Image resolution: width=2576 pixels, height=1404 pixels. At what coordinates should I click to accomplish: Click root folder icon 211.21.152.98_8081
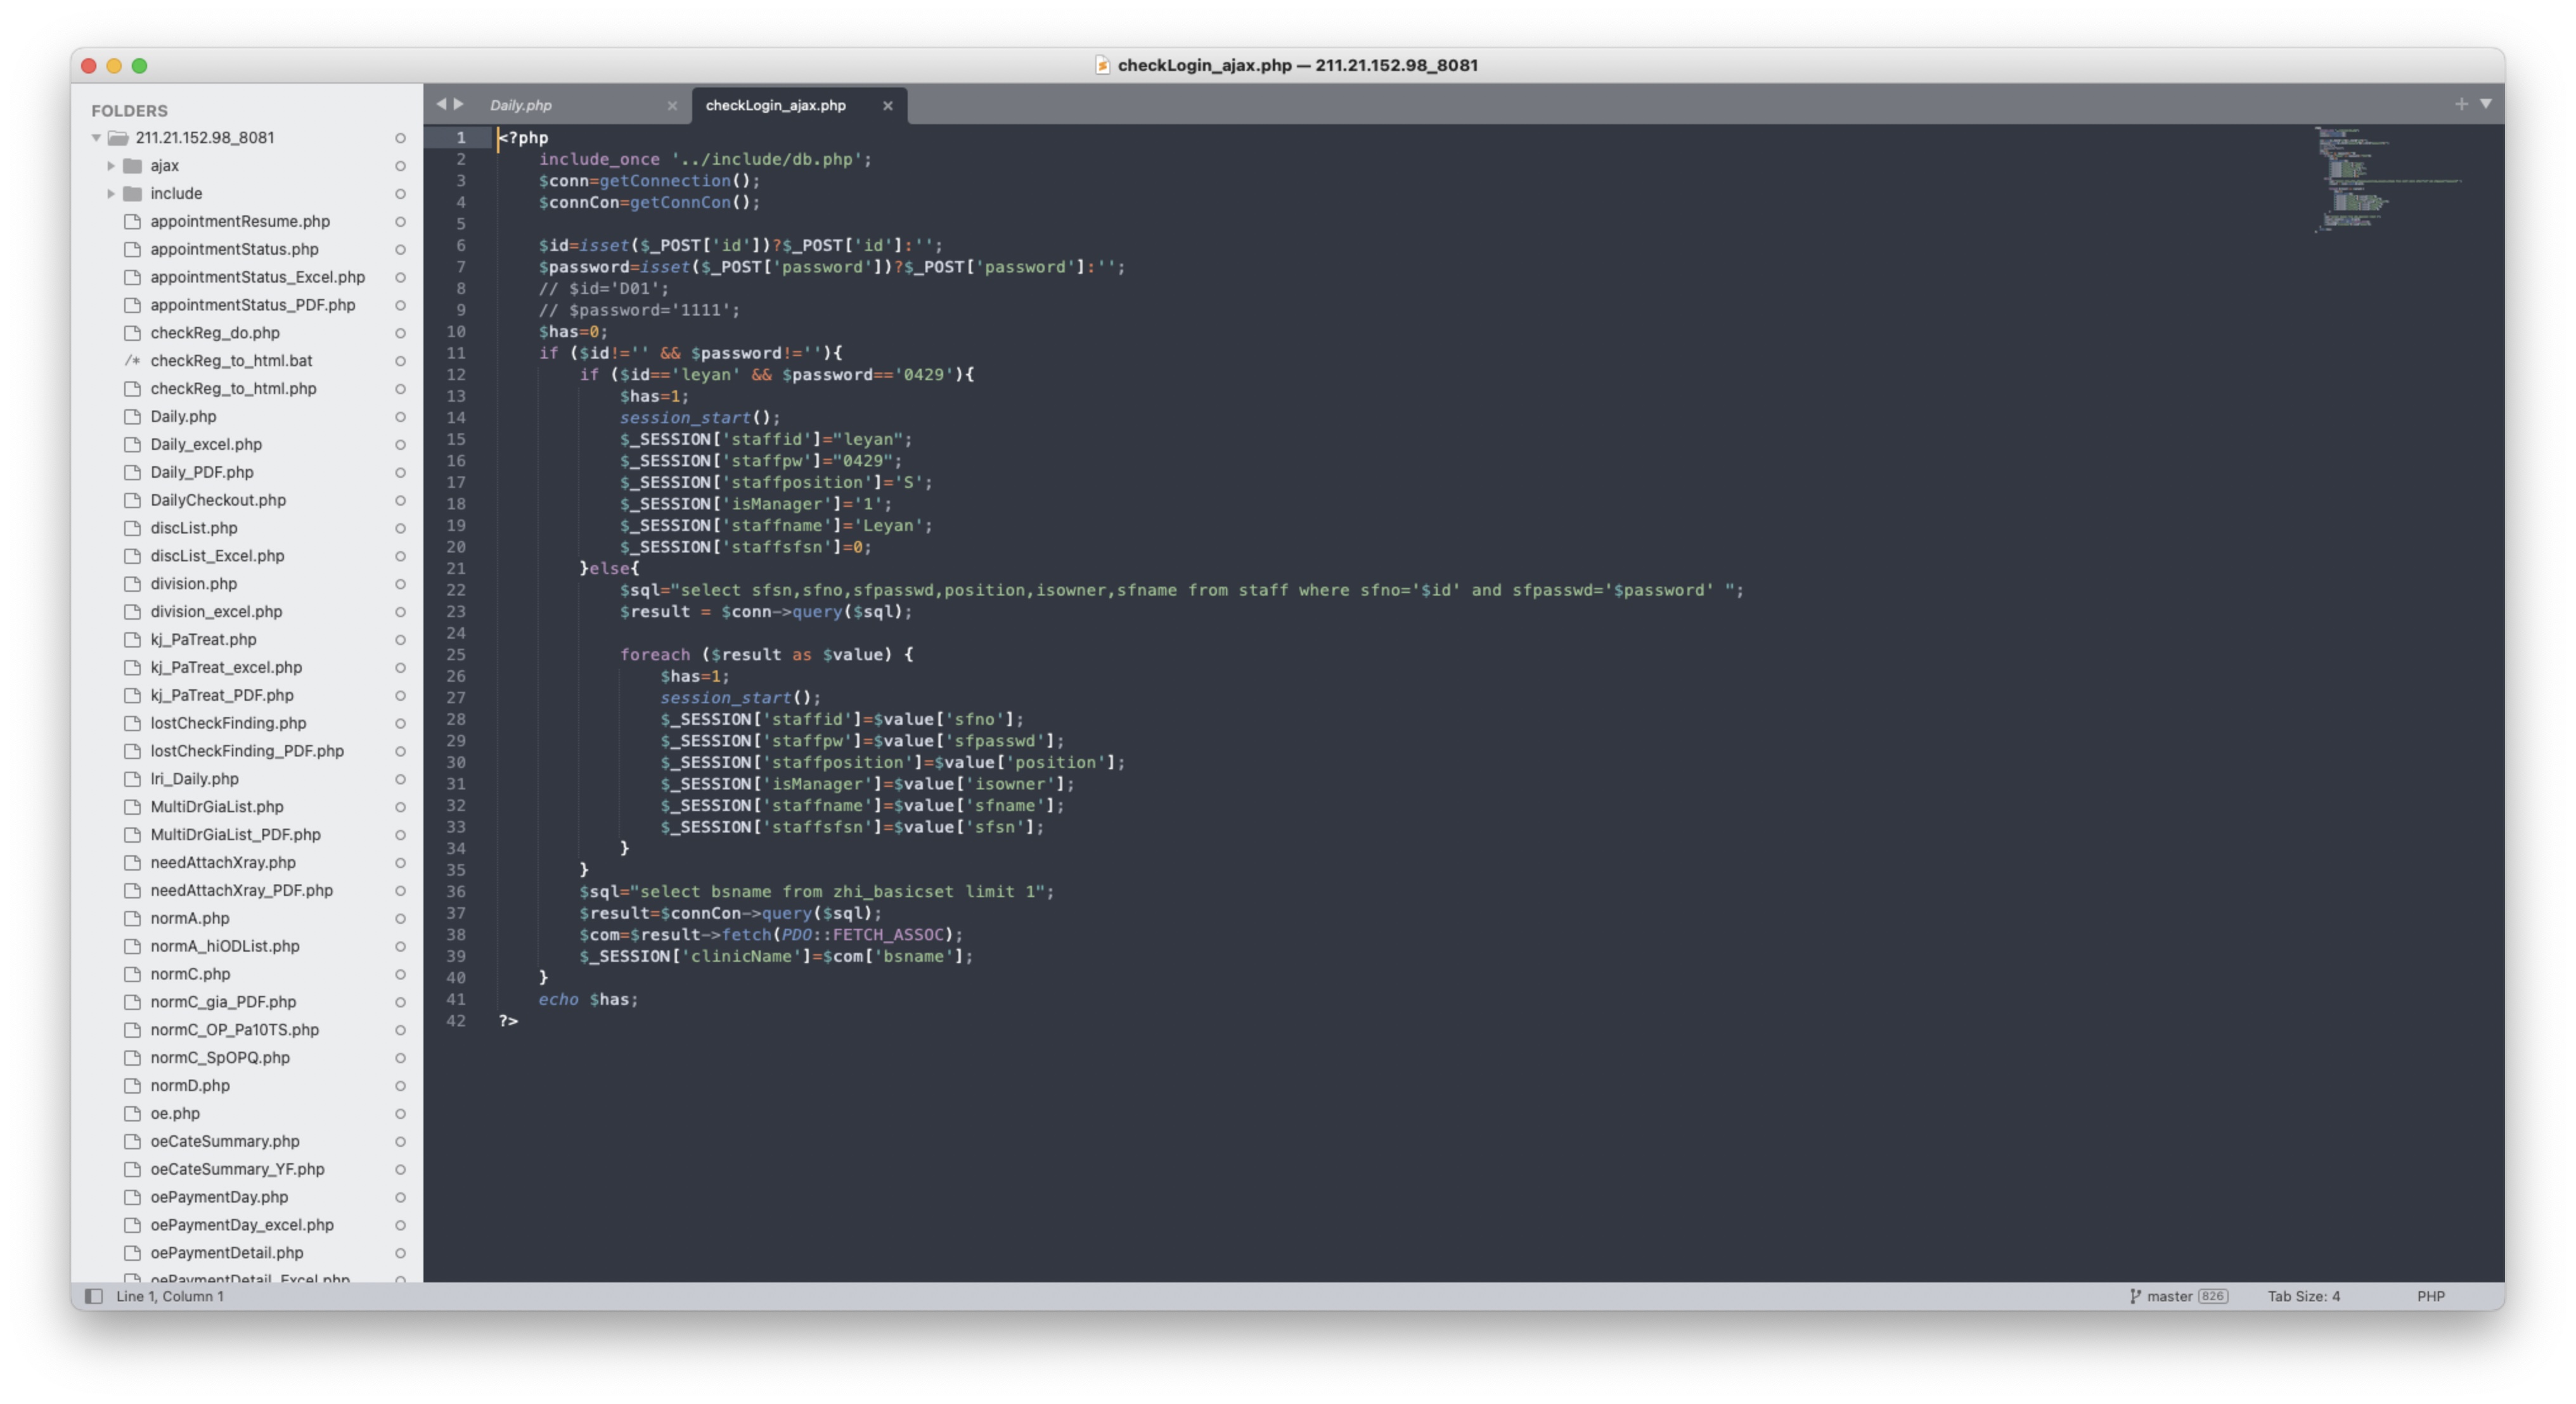coord(118,138)
